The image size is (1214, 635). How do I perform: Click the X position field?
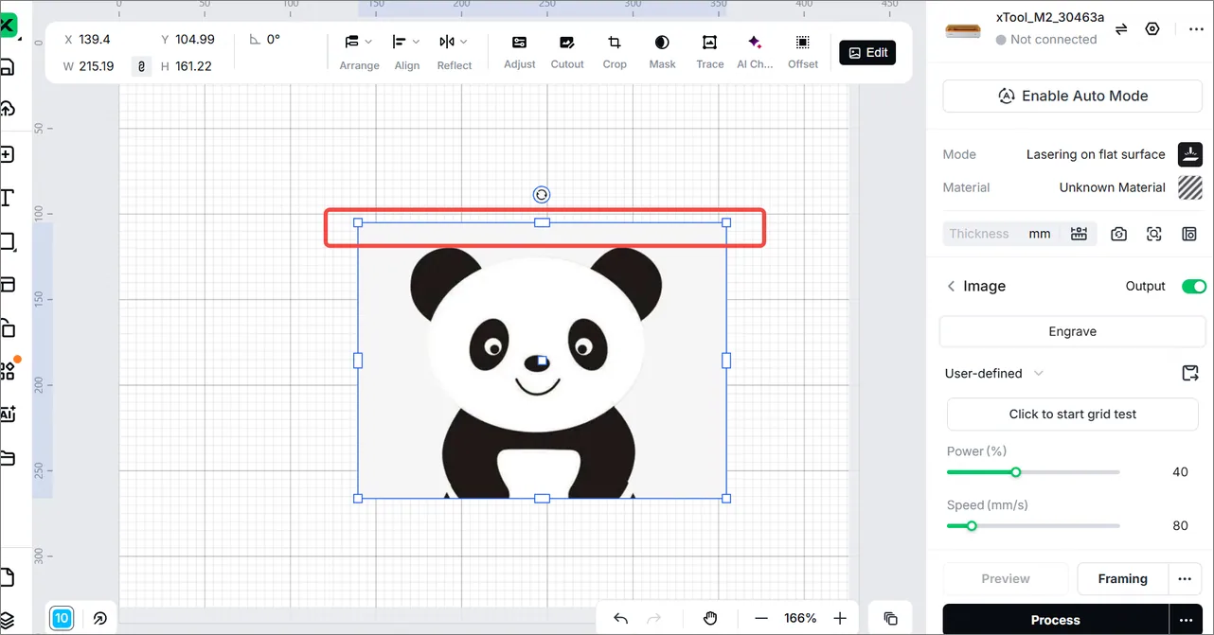pyautogui.click(x=95, y=40)
